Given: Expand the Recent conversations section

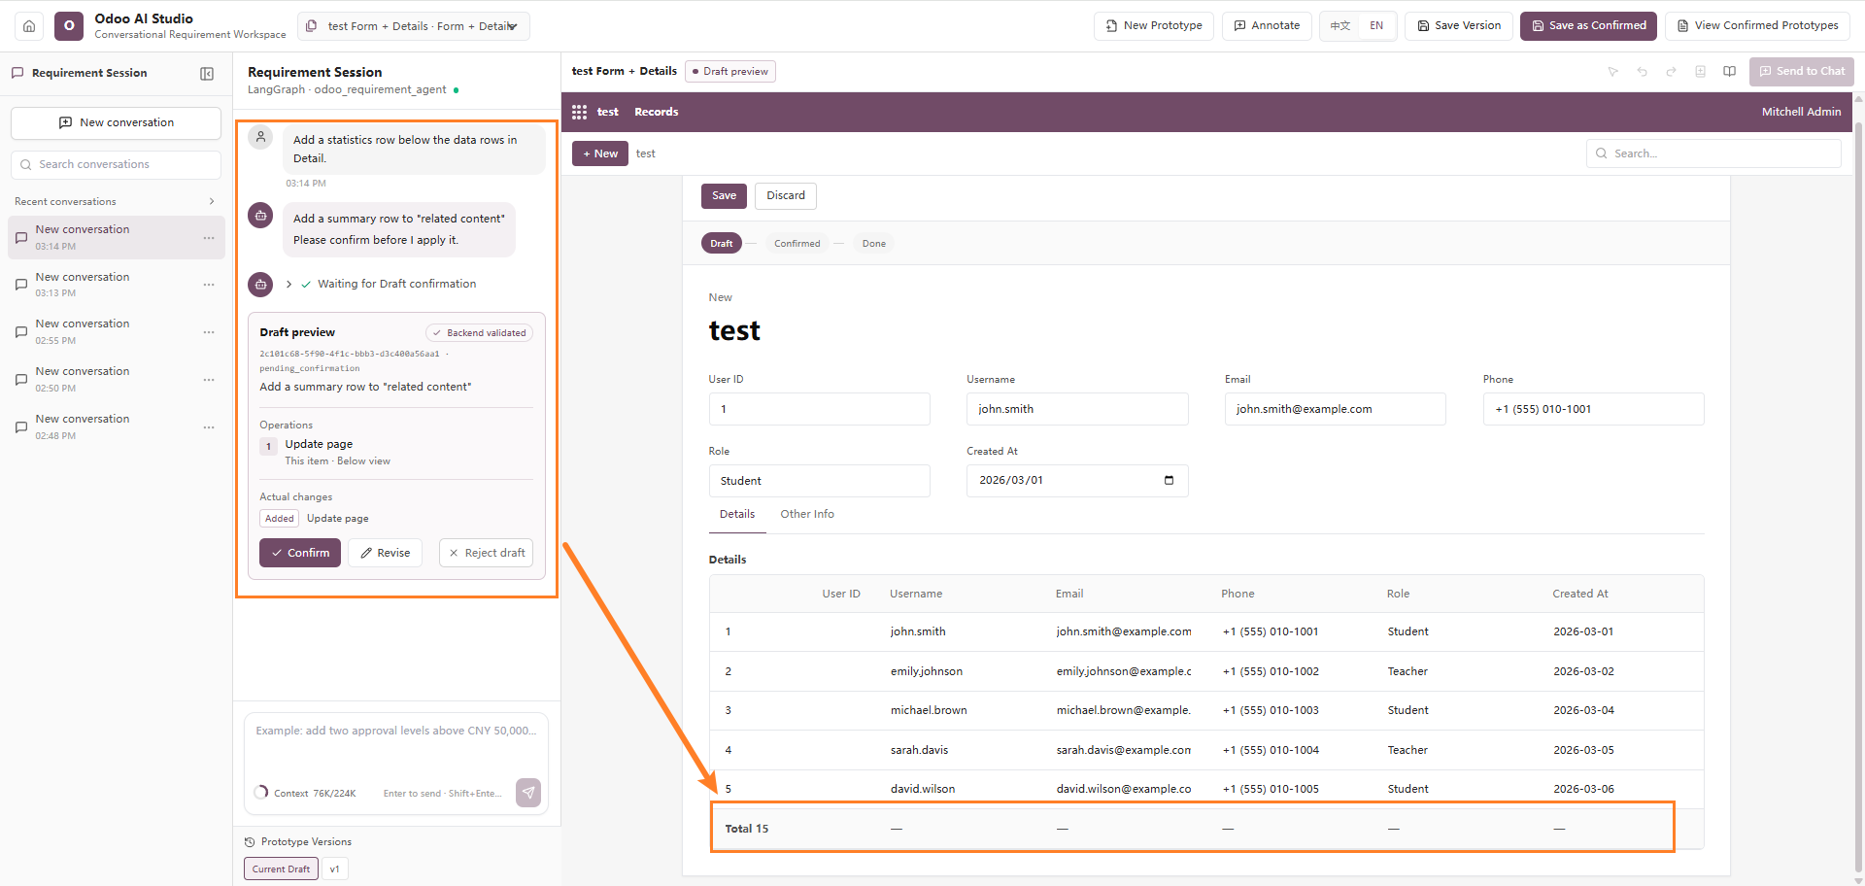Looking at the screenshot, I should tap(212, 202).
